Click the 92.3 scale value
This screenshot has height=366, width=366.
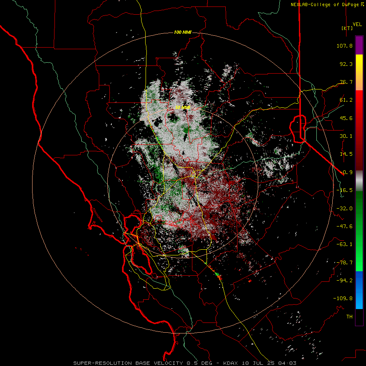click(x=346, y=64)
